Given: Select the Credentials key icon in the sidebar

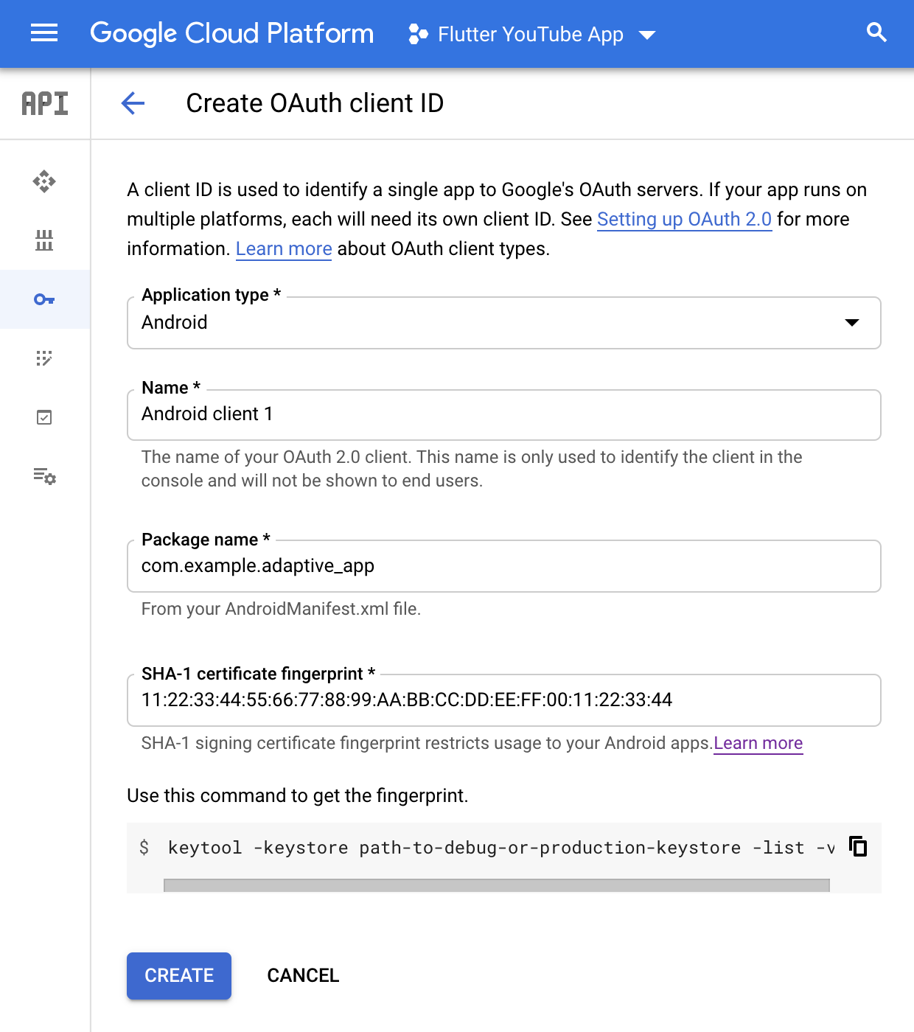Looking at the screenshot, I should [44, 299].
